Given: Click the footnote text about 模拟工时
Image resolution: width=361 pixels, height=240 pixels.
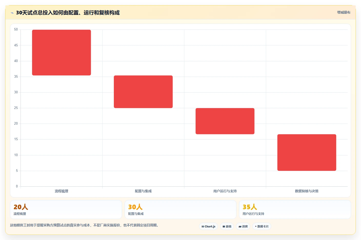Looking at the screenshot, I should click(x=85, y=225).
